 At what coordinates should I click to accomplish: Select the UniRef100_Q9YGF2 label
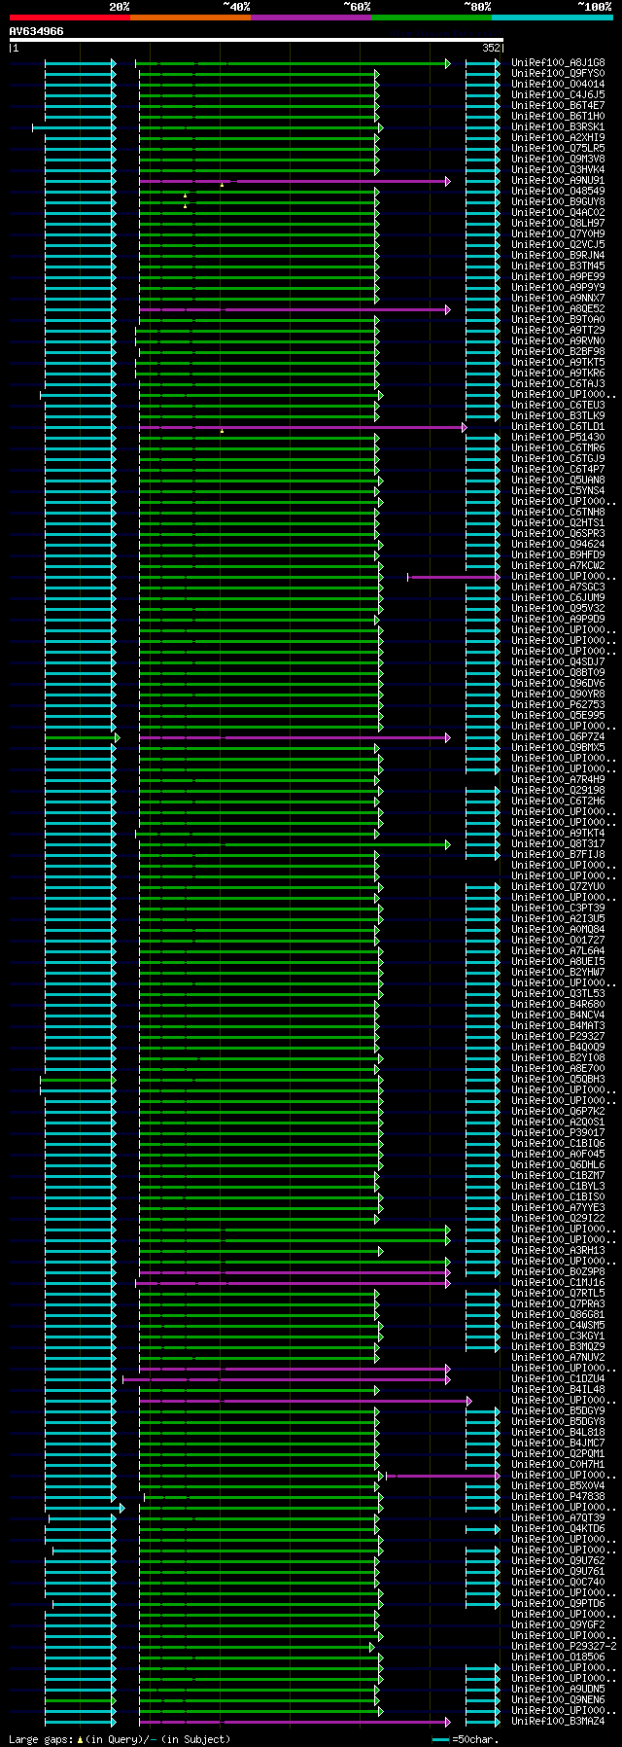pos(558,1625)
